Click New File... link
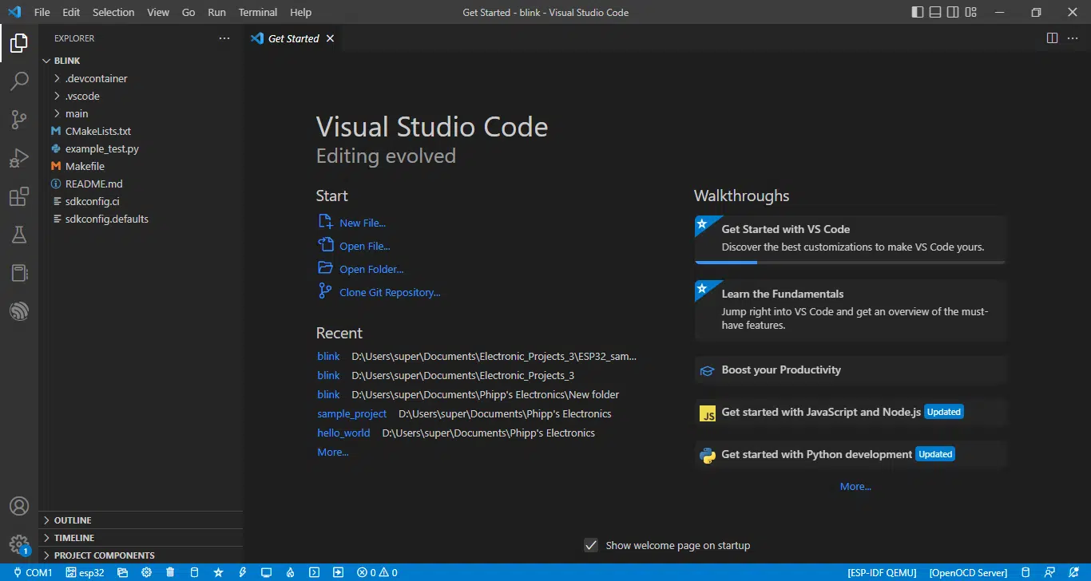Image resolution: width=1091 pixels, height=581 pixels. (x=363, y=223)
